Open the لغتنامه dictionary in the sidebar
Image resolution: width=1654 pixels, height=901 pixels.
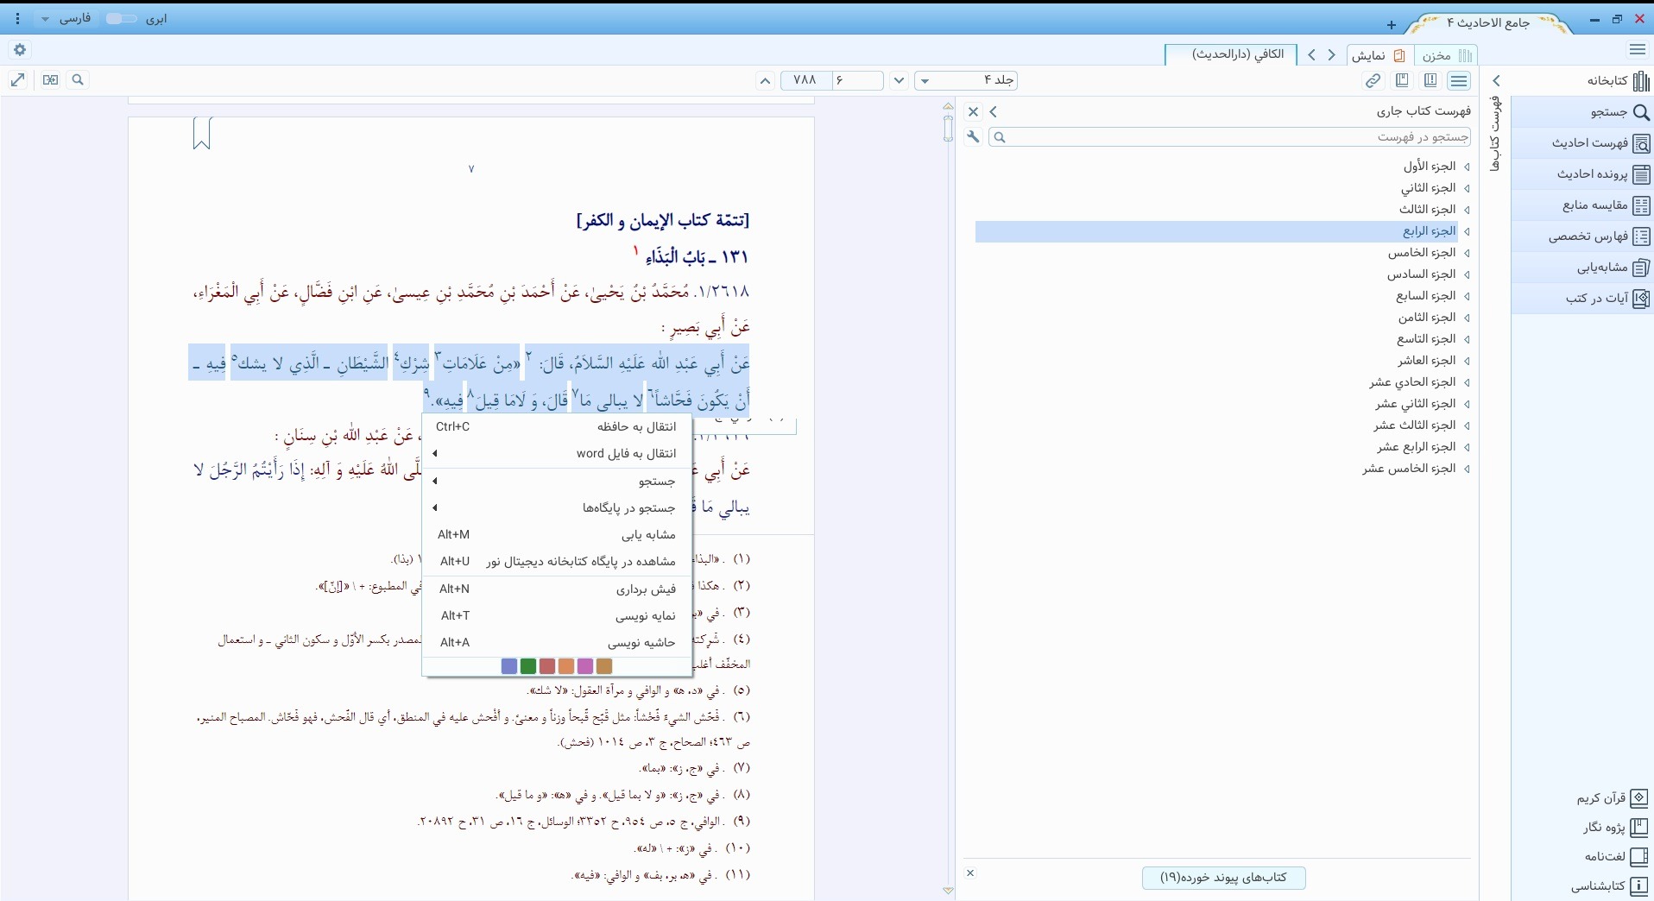click(1613, 856)
